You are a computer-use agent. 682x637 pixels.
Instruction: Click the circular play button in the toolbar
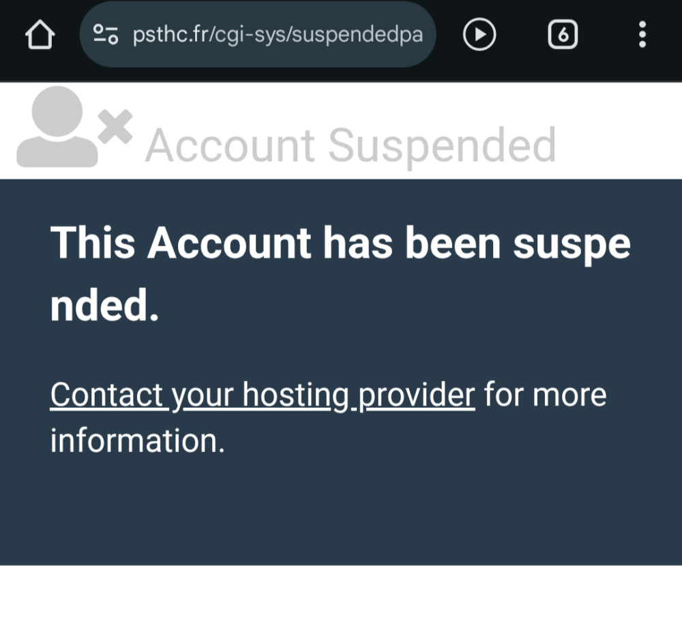[479, 34]
